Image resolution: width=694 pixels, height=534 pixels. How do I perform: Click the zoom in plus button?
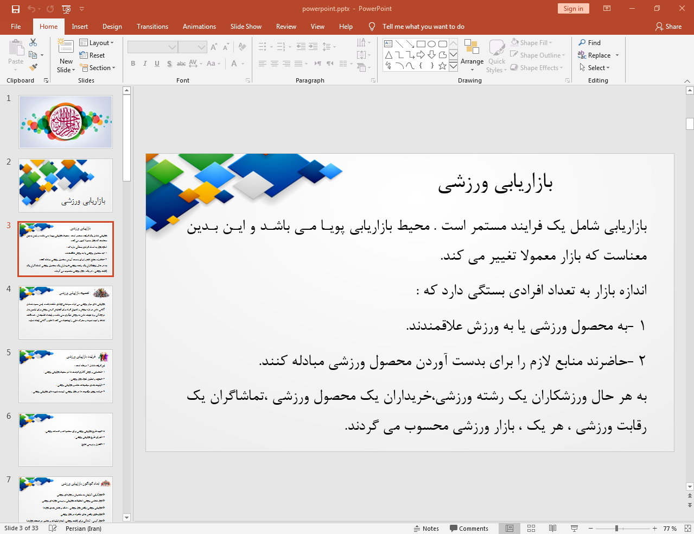coord(655,528)
